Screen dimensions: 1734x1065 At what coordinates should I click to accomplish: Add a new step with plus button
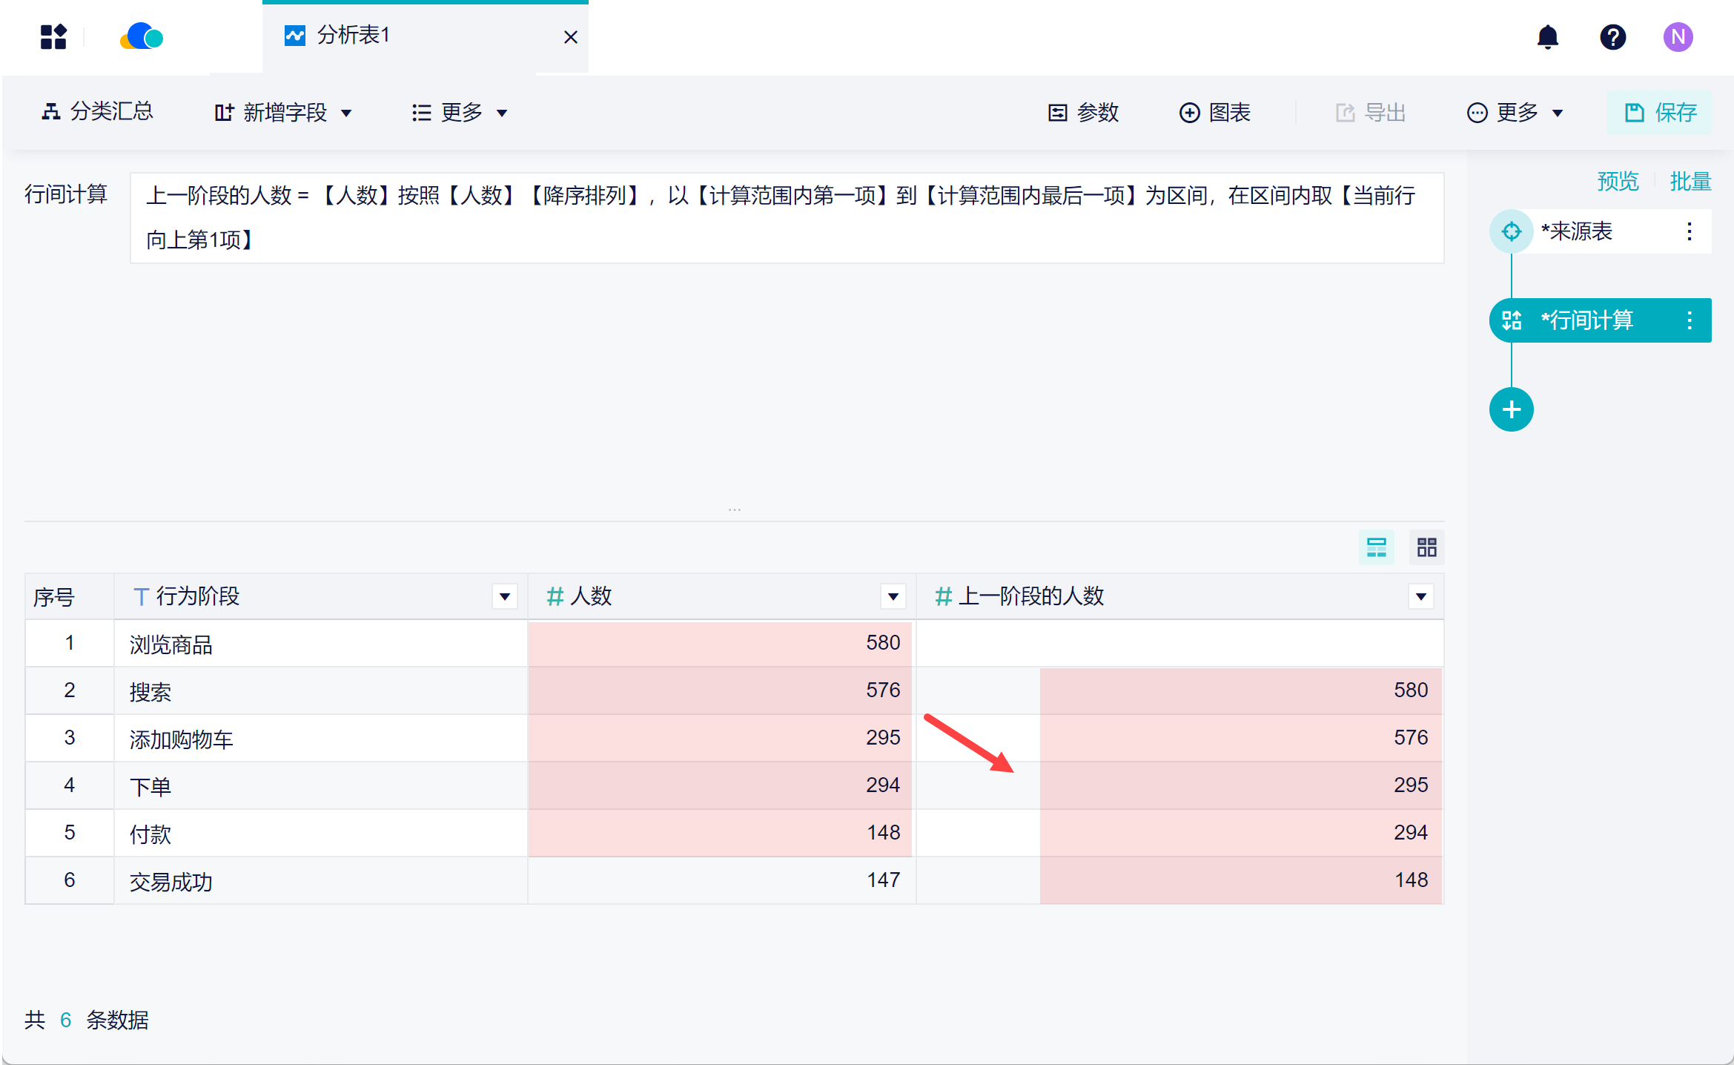coord(1511,409)
